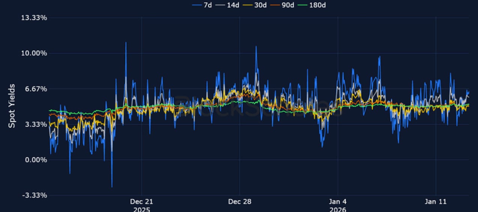Toggle the 7d series in the legend
The width and height of the screenshot is (478, 212).
pyautogui.click(x=203, y=5)
